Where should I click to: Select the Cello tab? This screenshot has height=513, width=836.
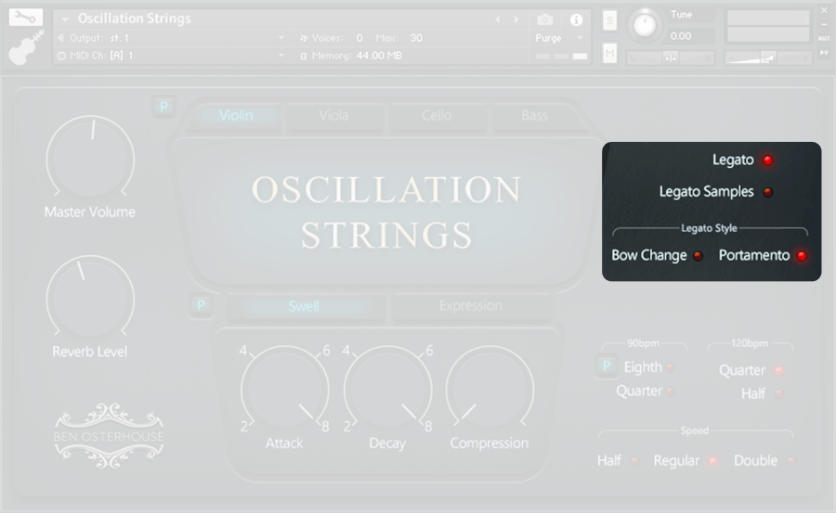point(437,116)
